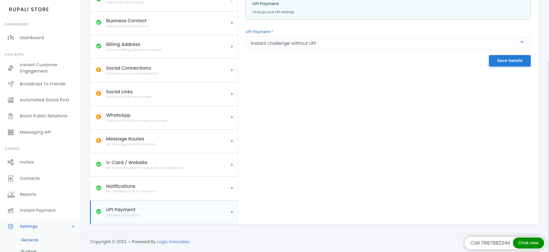
Task: Open Boost Public Relations menu item
Action: coord(43,116)
